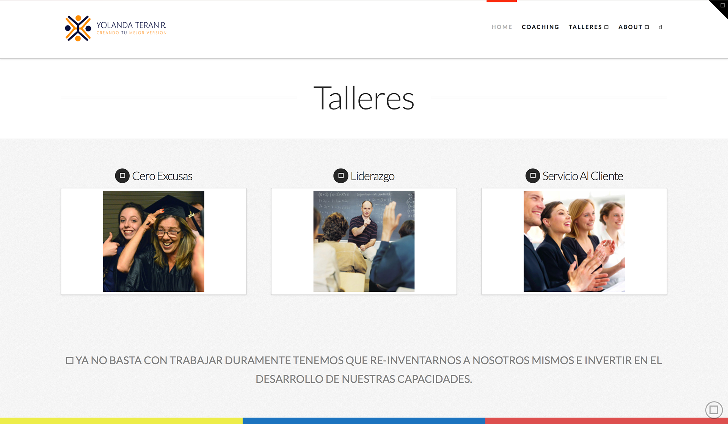Toggle the black top-right corner widget
This screenshot has width=728, height=424.
click(x=720, y=8)
